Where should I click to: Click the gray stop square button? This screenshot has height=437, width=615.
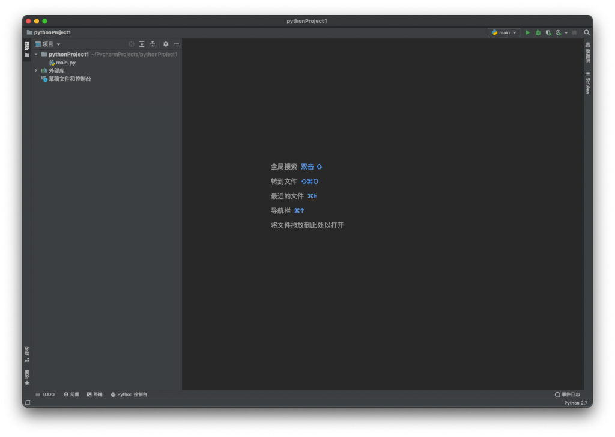click(x=574, y=32)
